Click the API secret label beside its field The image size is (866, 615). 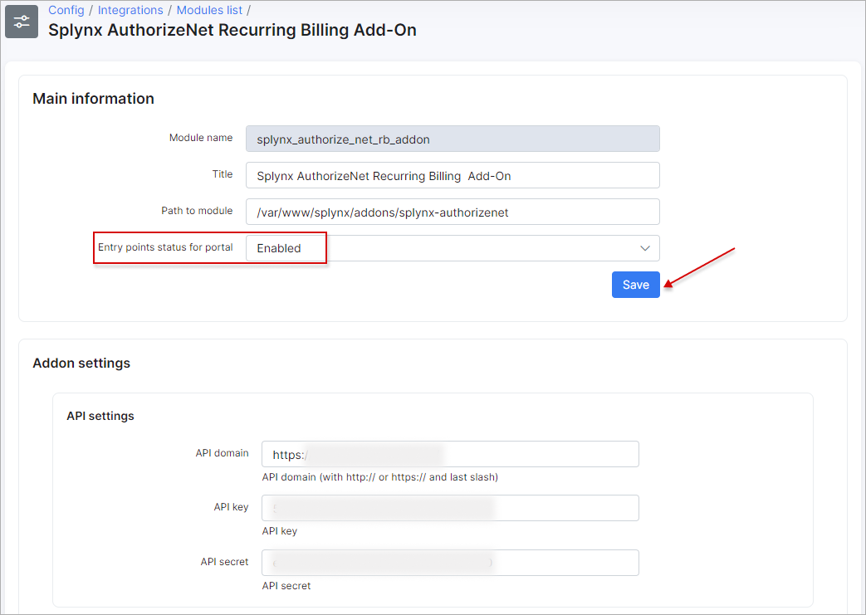pyautogui.click(x=225, y=561)
